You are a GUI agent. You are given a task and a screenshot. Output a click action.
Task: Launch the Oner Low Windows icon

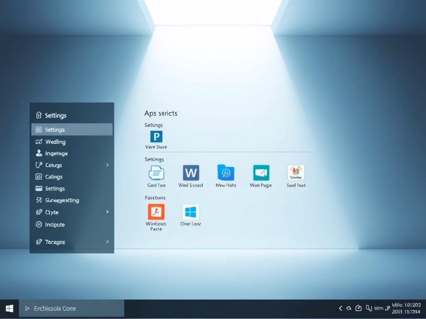pyautogui.click(x=191, y=212)
